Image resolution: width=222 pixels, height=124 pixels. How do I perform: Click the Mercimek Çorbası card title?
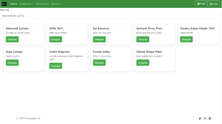[17, 28]
